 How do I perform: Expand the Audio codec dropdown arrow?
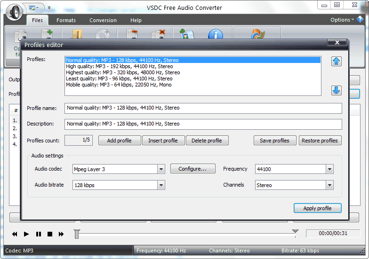(161, 169)
